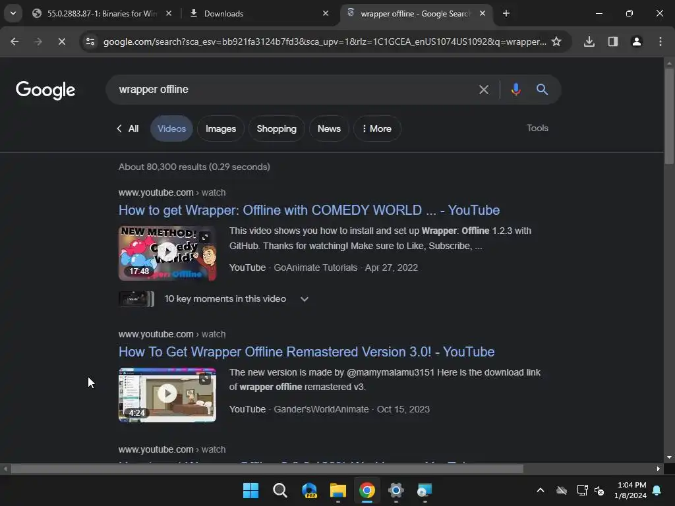The height and width of the screenshot is (506, 675).
Task: Open a new browser tab
Action: click(x=506, y=13)
